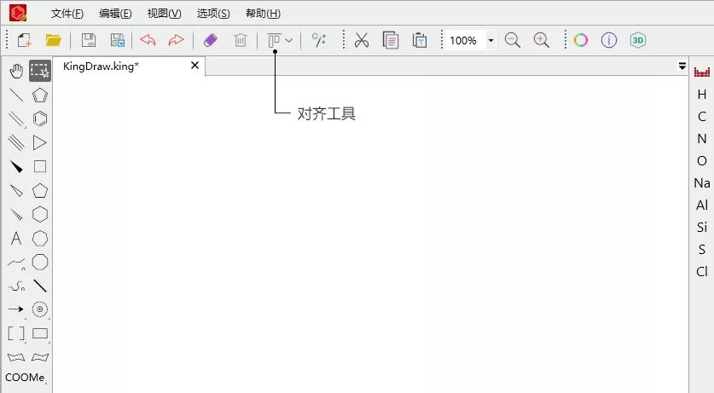
Task: Select the hashed wedge bond tool
Action: point(16,214)
